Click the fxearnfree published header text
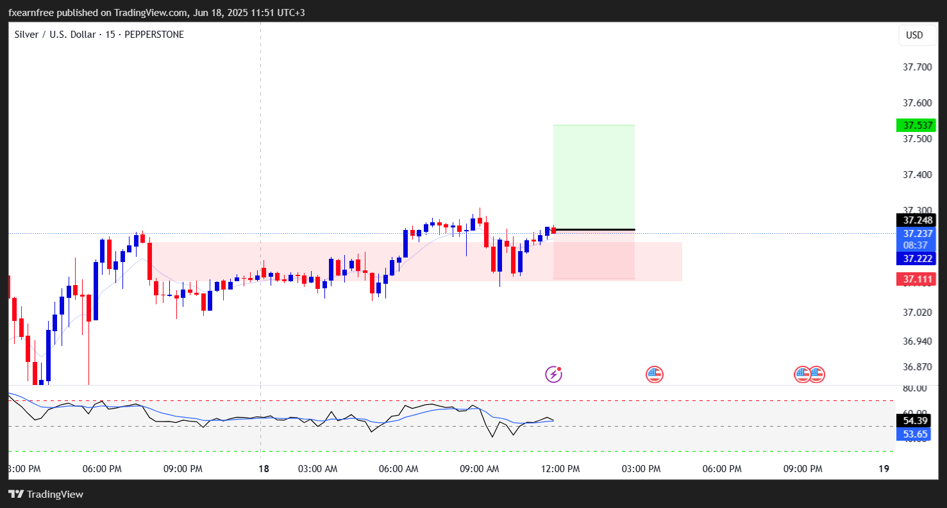 pos(156,13)
